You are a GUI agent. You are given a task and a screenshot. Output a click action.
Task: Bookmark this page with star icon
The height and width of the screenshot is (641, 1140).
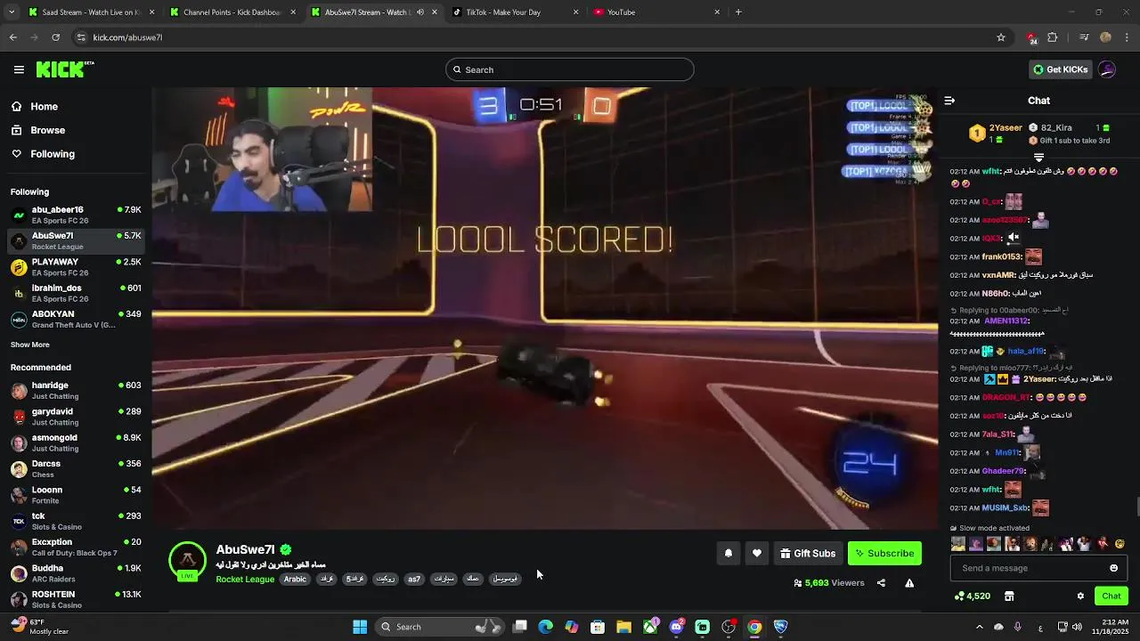click(1001, 37)
